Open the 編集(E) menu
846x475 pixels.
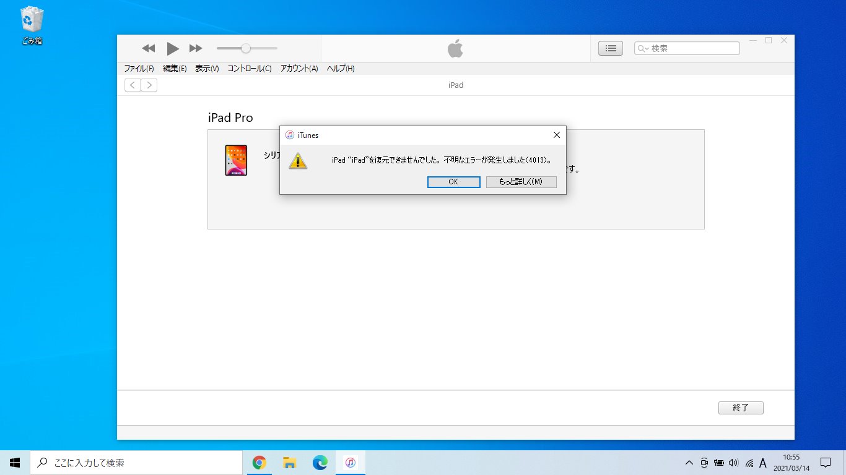[x=175, y=69]
